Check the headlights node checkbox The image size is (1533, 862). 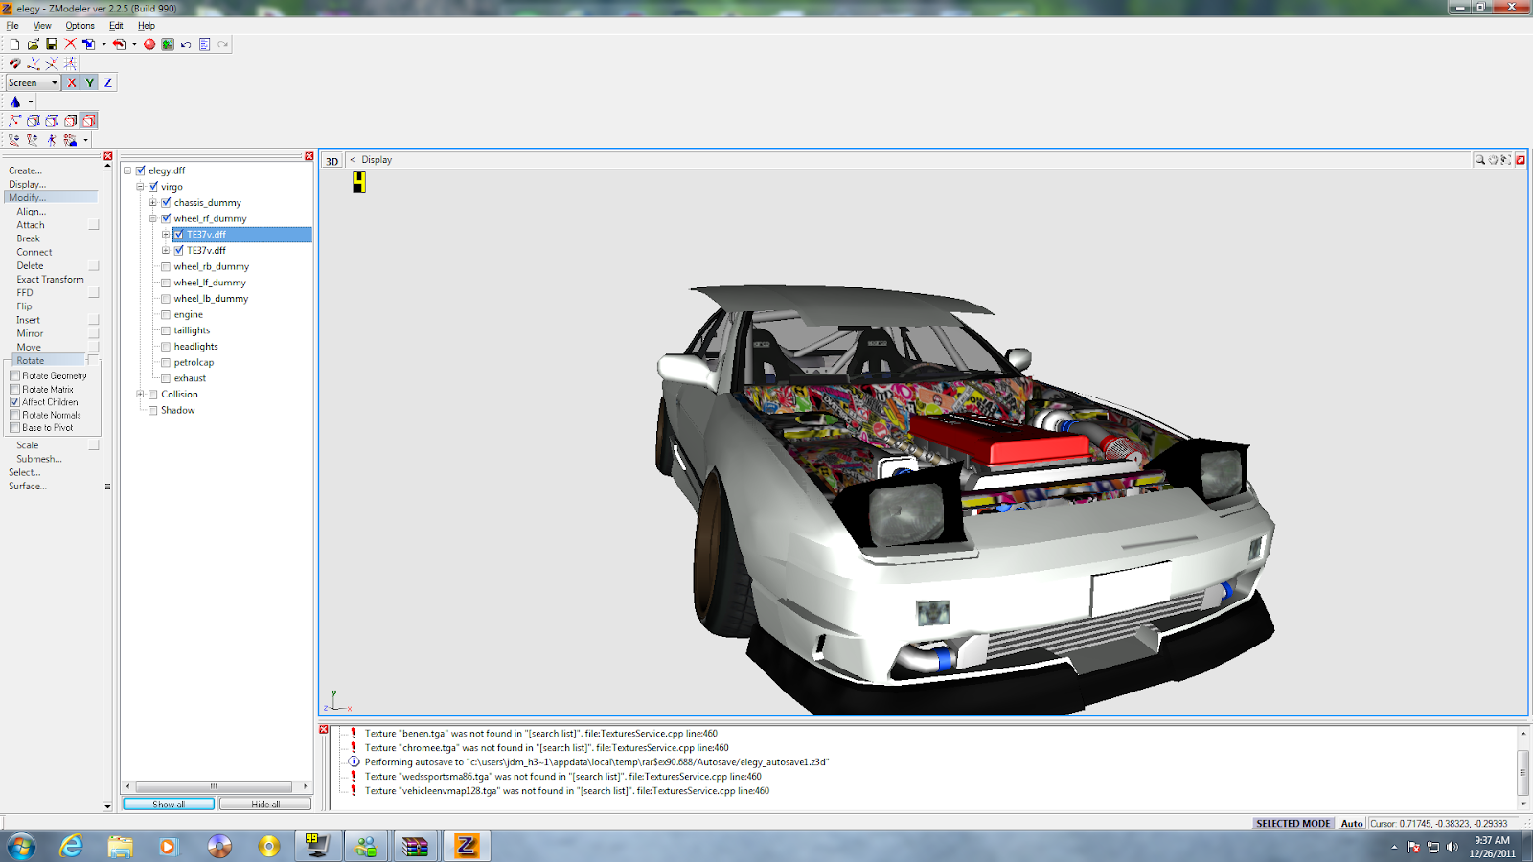point(166,347)
